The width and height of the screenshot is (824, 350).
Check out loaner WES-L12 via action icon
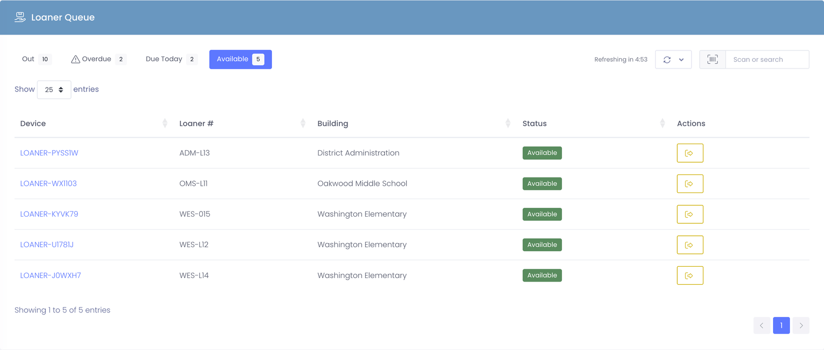click(x=690, y=245)
